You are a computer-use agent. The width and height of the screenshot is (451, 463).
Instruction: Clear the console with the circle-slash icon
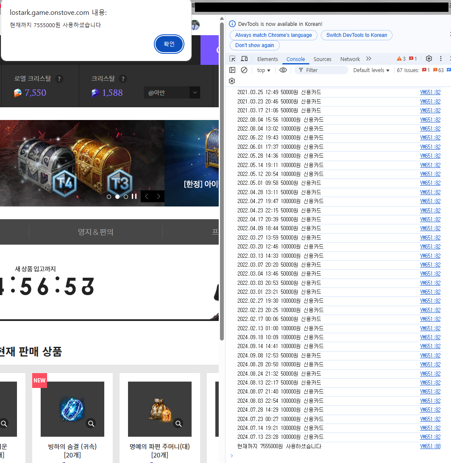[x=244, y=70]
